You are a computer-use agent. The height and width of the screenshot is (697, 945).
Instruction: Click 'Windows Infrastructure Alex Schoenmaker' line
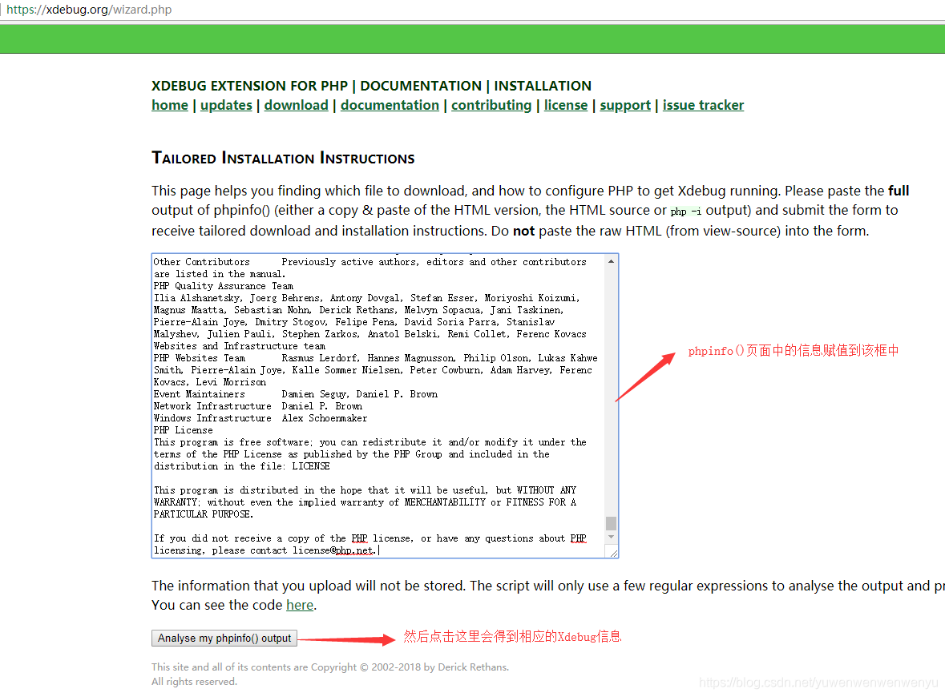point(260,418)
